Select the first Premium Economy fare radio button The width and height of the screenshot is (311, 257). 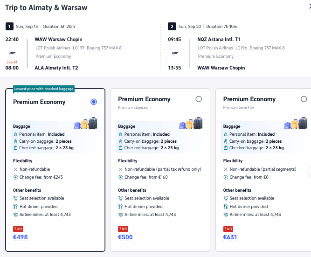(94, 102)
